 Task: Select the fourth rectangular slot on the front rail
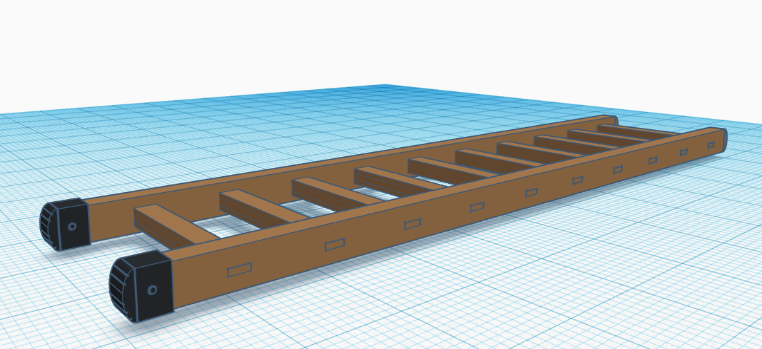477,207
